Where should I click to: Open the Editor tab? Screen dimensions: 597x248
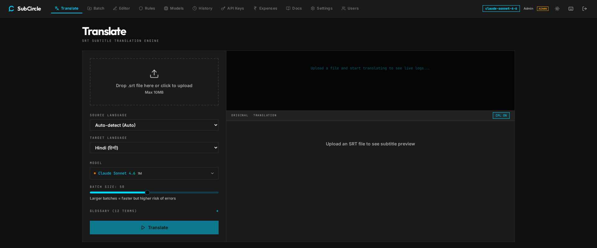coord(122,8)
